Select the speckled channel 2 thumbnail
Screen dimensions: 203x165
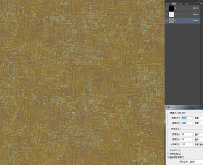click(x=171, y=21)
